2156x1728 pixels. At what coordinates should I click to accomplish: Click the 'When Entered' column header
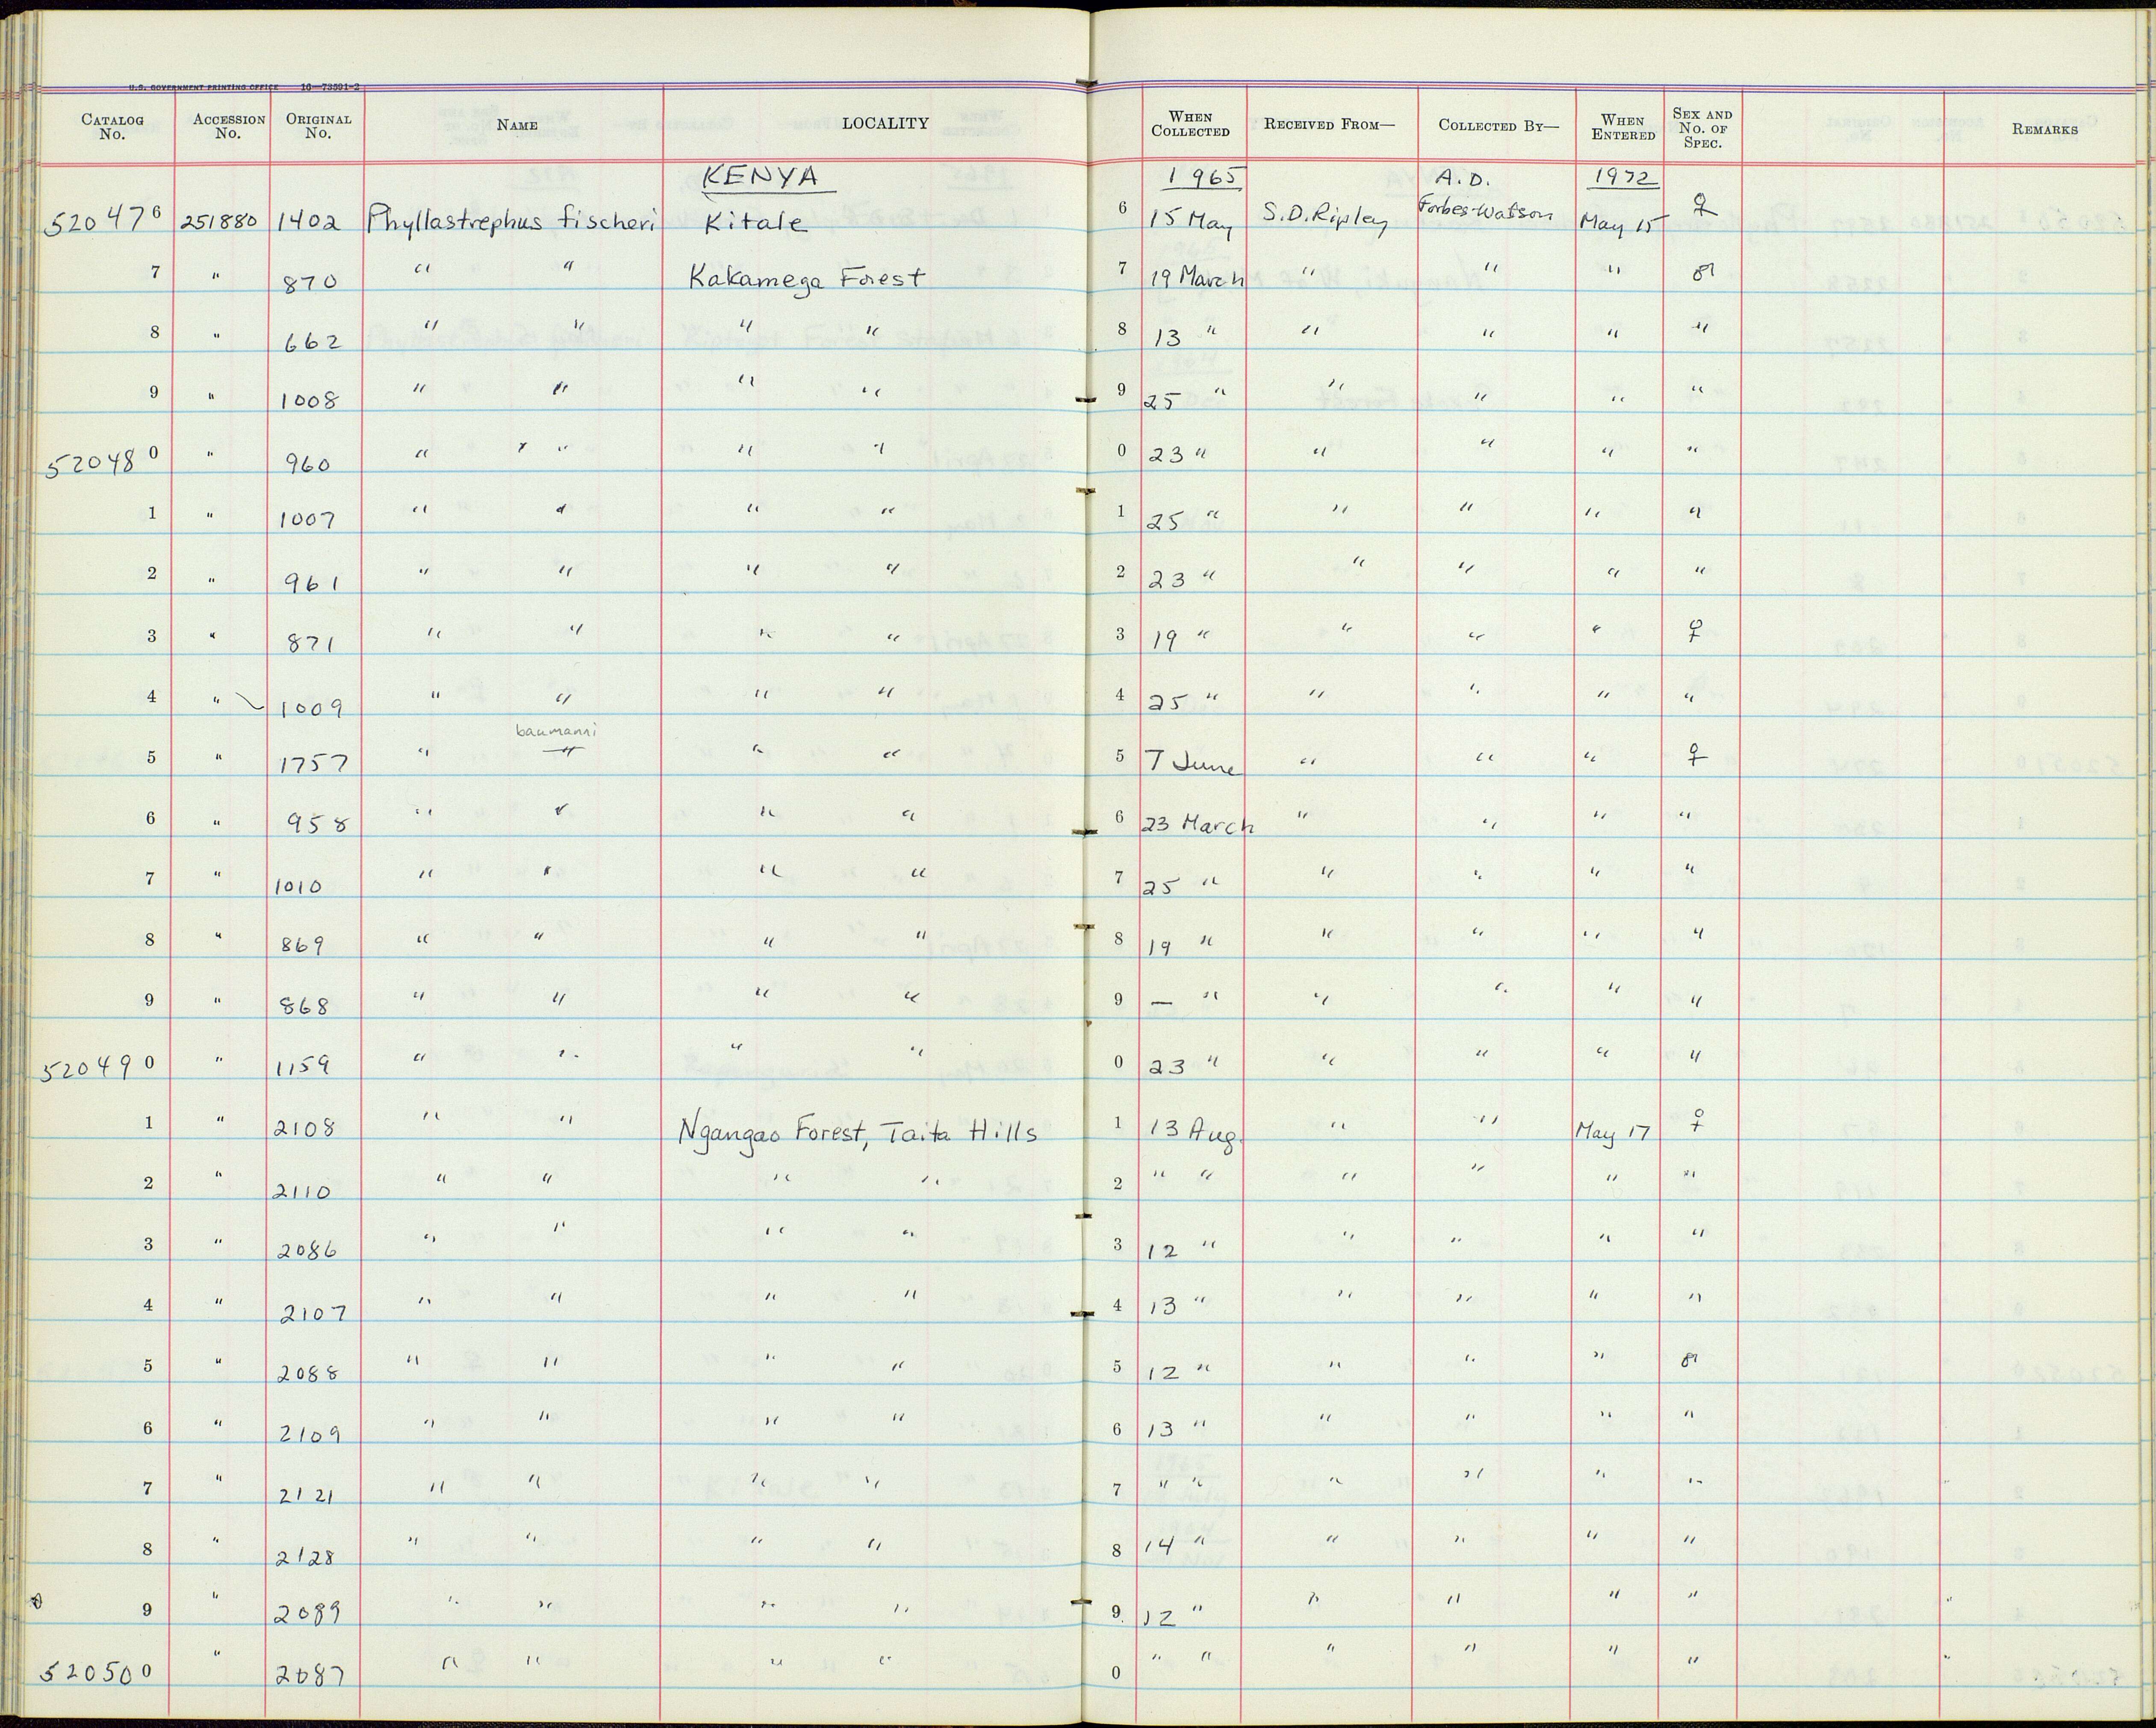1622,128
